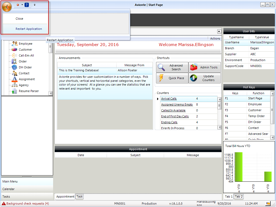The width and height of the screenshot is (276, 207).
Task: Open the quick access toolbar customize arrow
Action: coord(35,5)
